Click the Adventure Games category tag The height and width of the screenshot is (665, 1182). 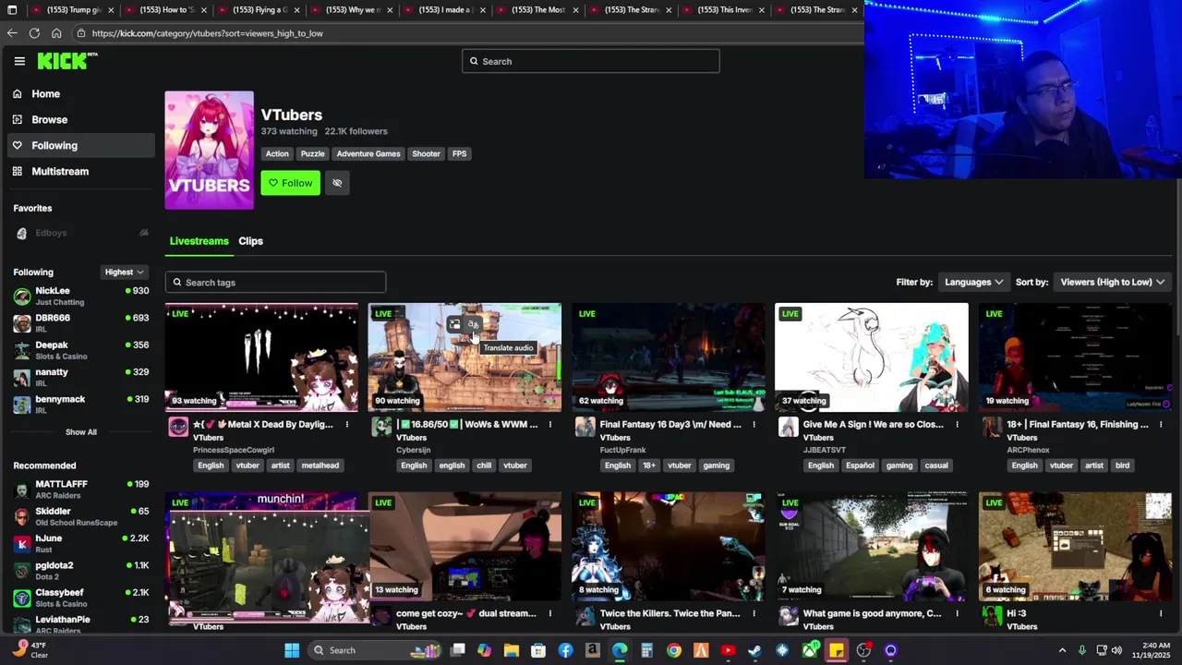pos(368,154)
